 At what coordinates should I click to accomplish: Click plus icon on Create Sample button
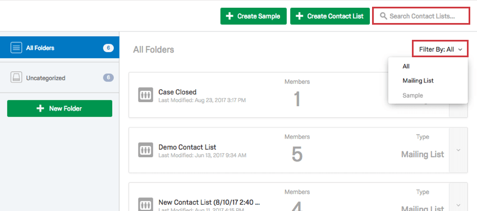point(230,16)
